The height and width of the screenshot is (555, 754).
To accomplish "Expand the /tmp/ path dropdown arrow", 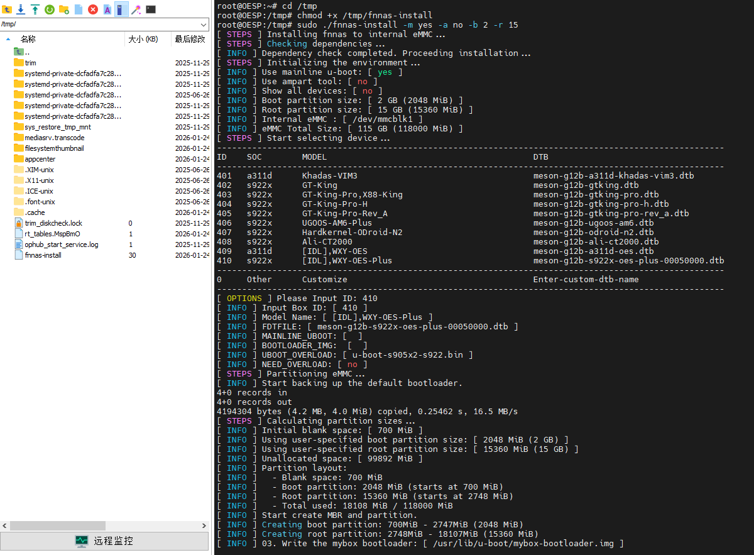I will pos(203,25).
